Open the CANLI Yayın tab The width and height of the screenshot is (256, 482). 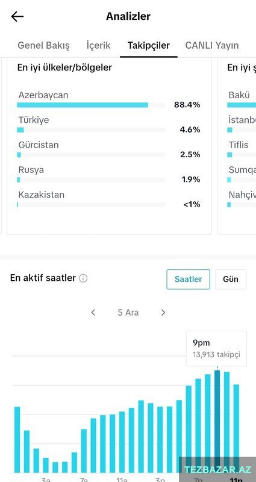[x=212, y=46]
